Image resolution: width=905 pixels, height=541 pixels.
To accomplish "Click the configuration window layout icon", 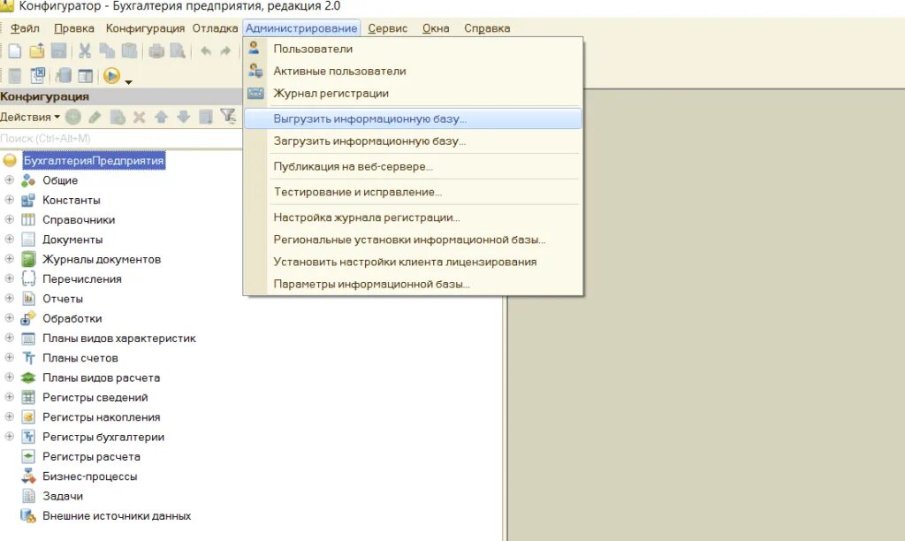I will 86,76.
